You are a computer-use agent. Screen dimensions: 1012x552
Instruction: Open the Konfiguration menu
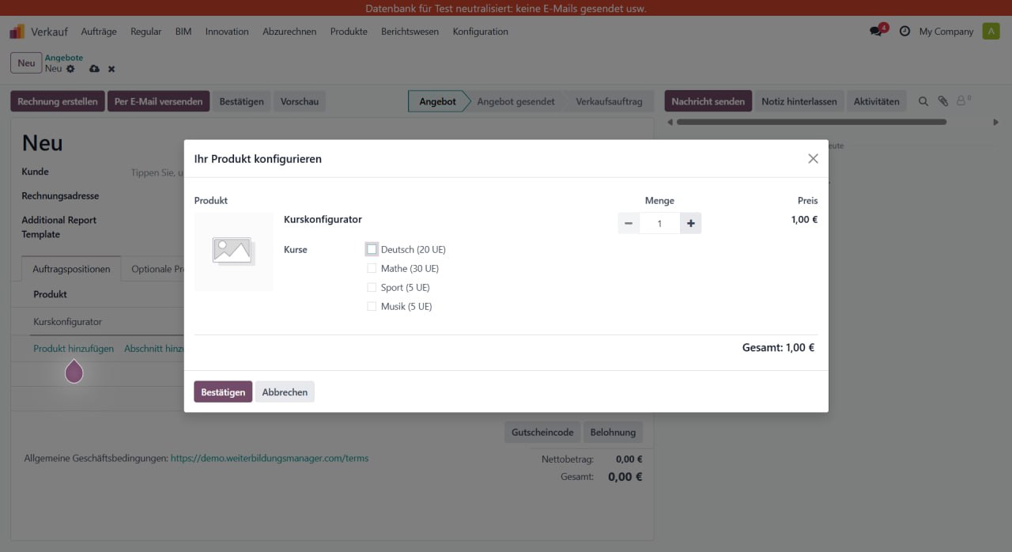480,32
